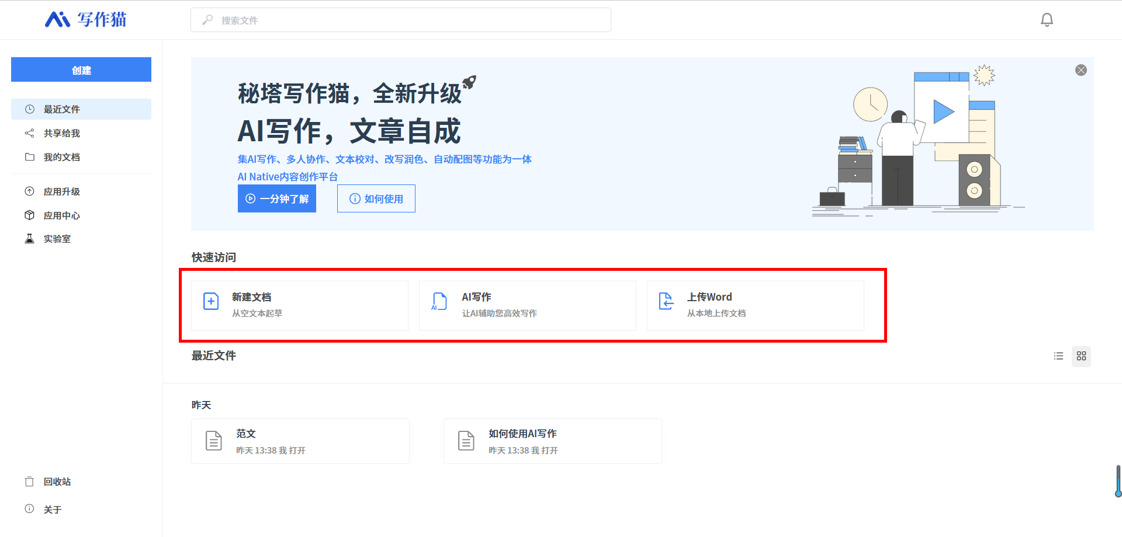The height and width of the screenshot is (537, 1122).
Task: Click the AI document icon
Action: (x=439, y=301)
